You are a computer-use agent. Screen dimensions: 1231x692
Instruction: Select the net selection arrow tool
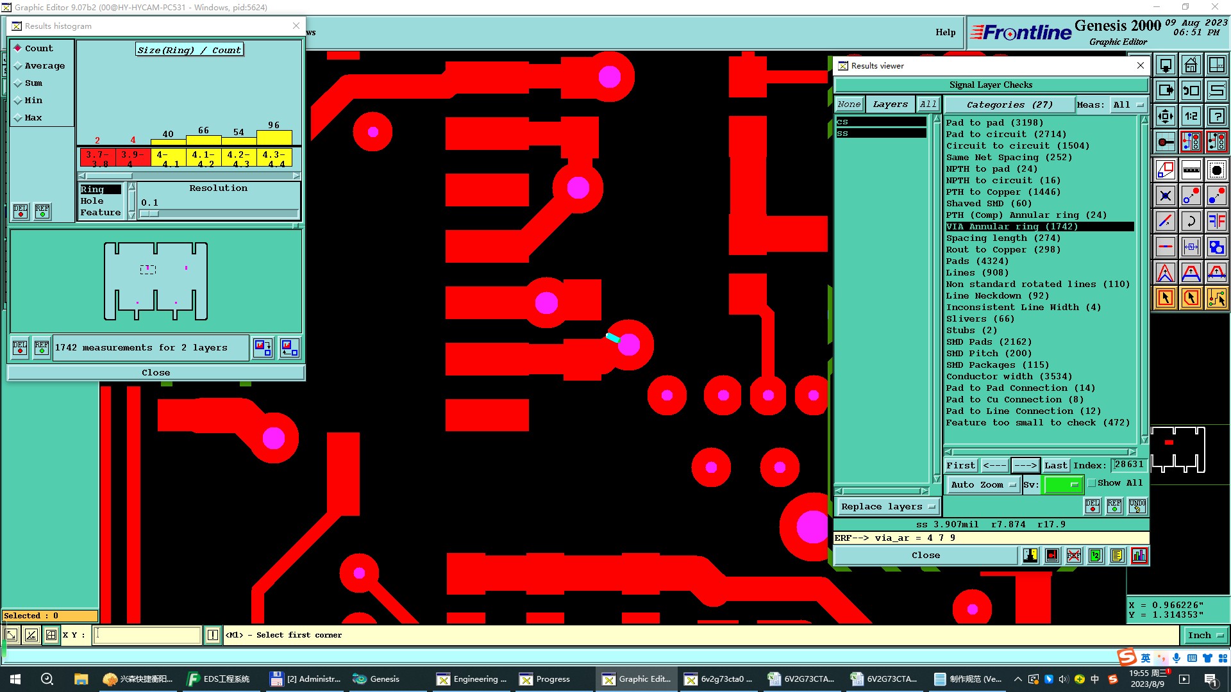click(x=1216, y=298)
